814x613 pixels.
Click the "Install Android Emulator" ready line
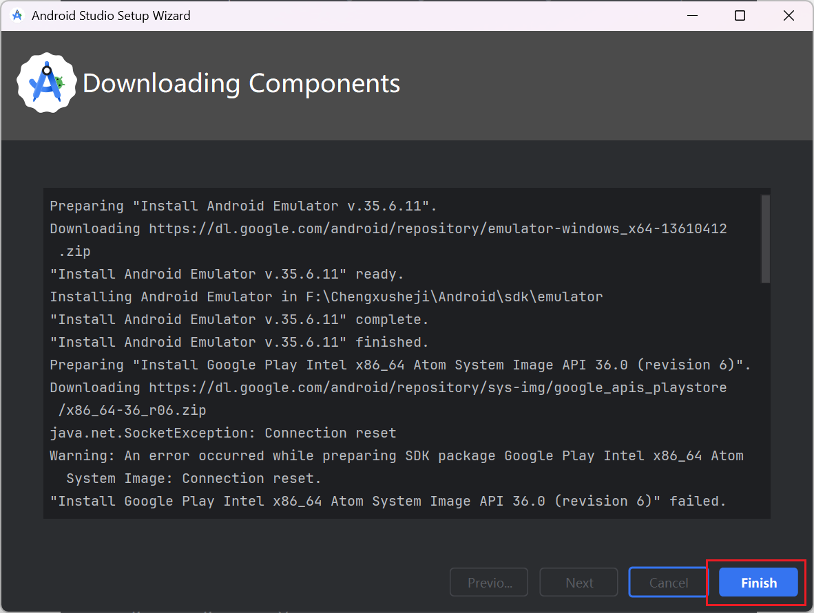click(227, 274)
